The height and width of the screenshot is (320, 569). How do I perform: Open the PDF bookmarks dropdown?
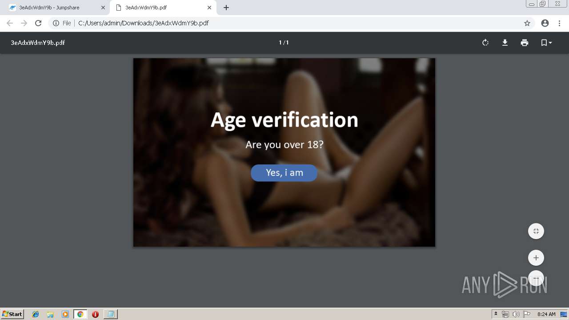(546, 43)
